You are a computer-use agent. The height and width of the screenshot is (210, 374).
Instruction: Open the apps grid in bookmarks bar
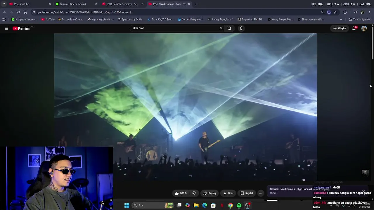[4, 20]
